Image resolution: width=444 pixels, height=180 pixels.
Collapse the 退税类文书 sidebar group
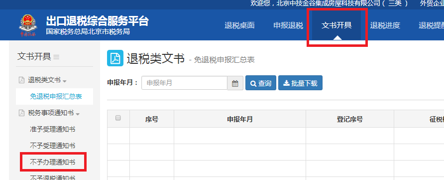tap(65, 81)
